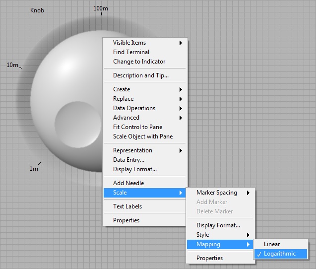This screenshot has width=316, height=269.
Task: Select the Knob control label
Action: [37, 10]
